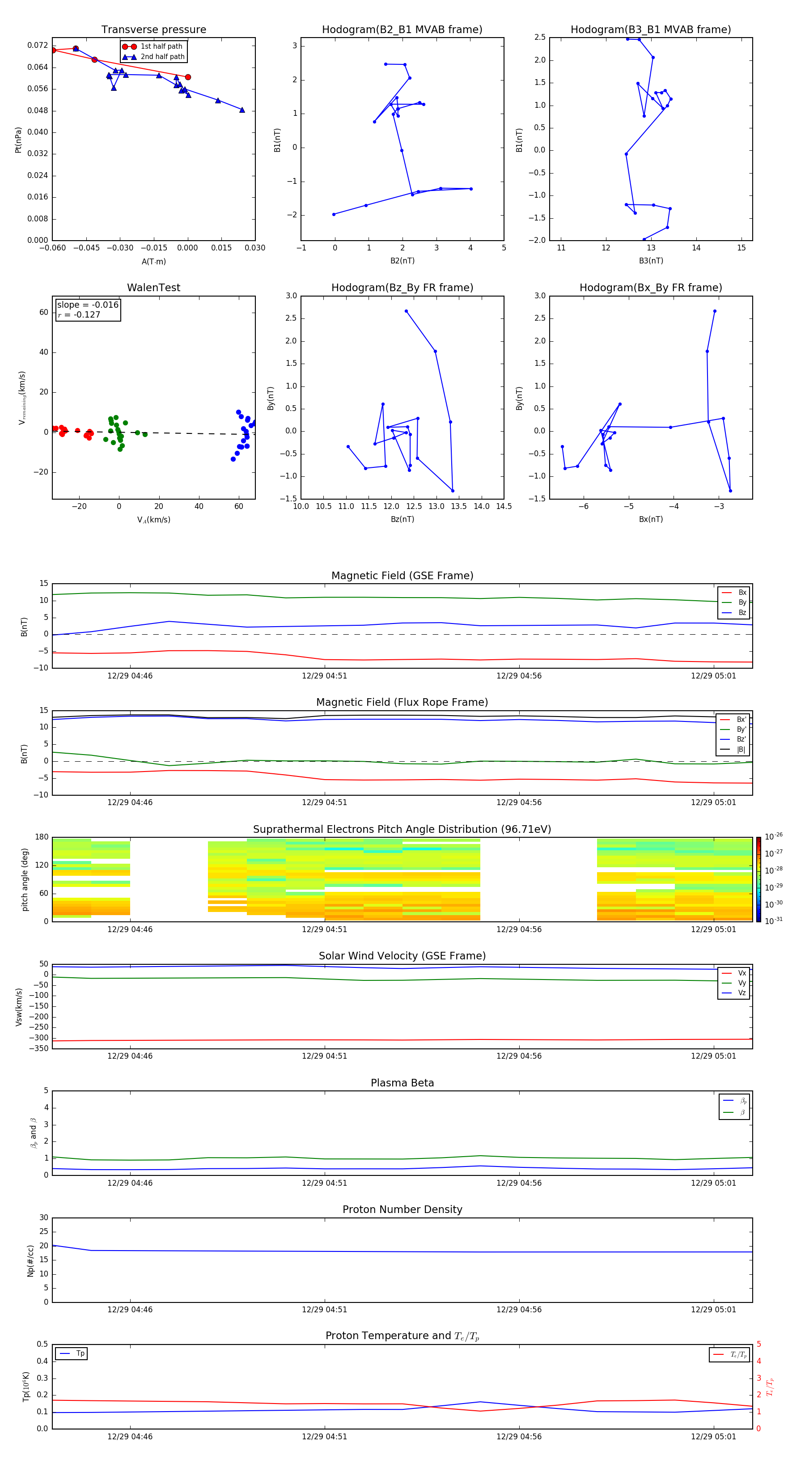Click the 'V_remaining(km/s)' y-axis label
This screenshot has width=805, height=1476.
click(22, 398)
